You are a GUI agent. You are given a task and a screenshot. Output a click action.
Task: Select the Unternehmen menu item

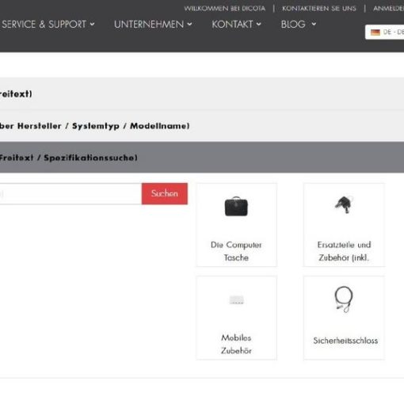149,25
